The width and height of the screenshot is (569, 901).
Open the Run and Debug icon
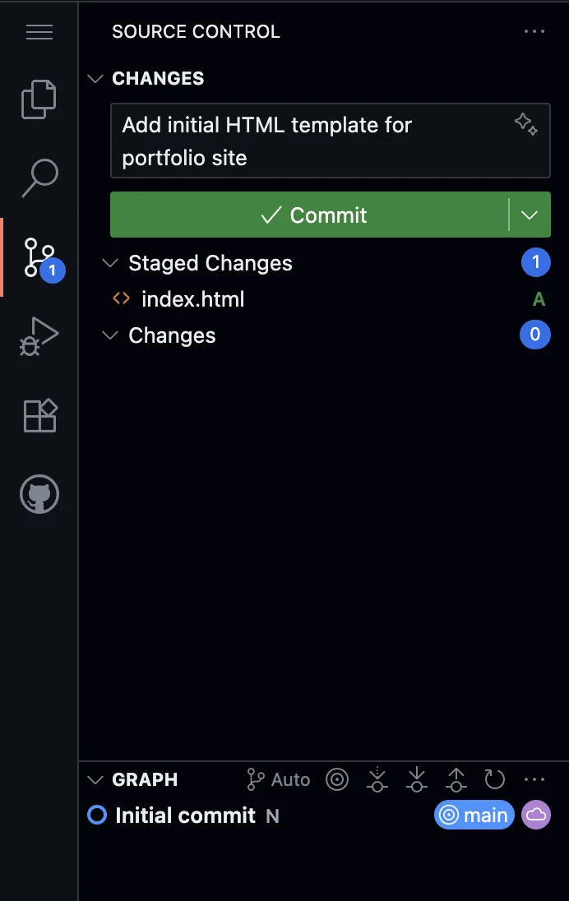(39, 335)
